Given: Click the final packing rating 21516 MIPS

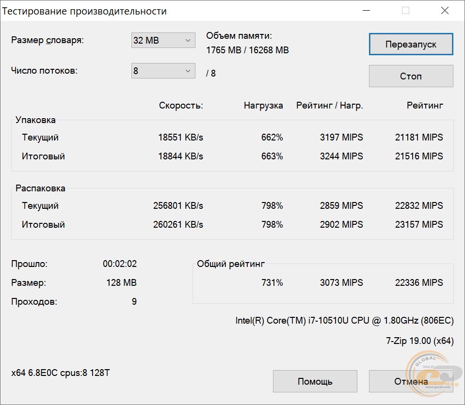Looking at the screenshot, I should (419, 156).
